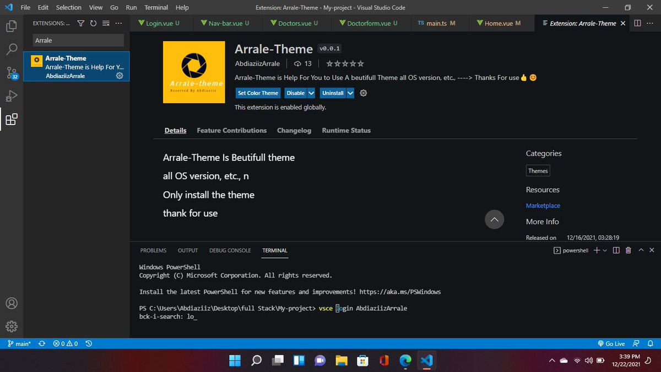
Task: Open the Runtime Status tab
Action: click(x=346, y=131)
